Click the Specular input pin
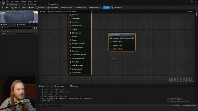198x111 pixels. point(71,15)
